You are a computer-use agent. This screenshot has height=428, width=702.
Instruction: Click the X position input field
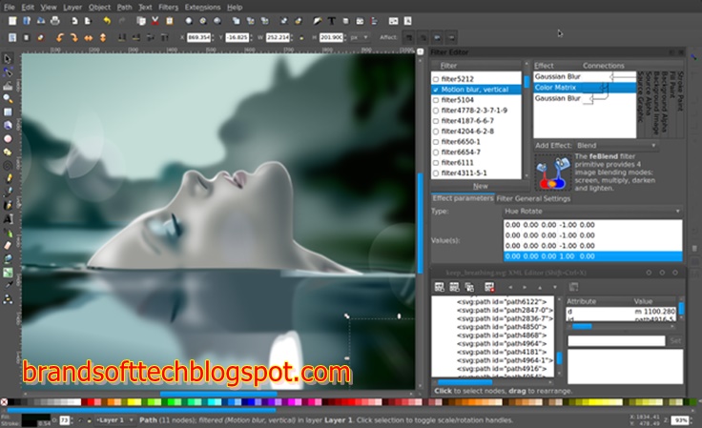pos(198,37)
